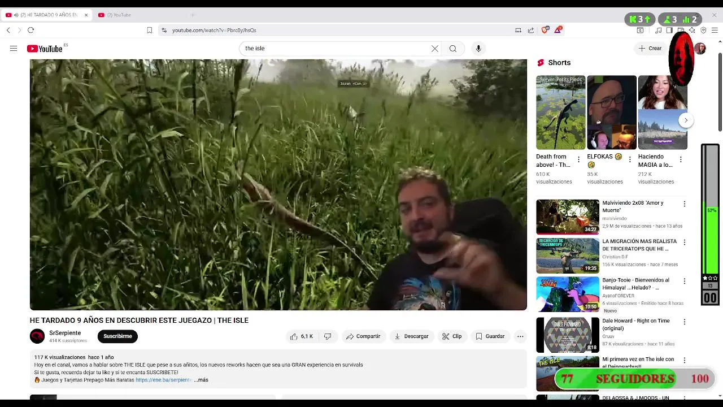Image resolution: width=723 pixels, height=407 pixels.
Task: Close the HE TARDADO 9 AÑOS tab
Action: pyautogui.click(x=86, y=15)
